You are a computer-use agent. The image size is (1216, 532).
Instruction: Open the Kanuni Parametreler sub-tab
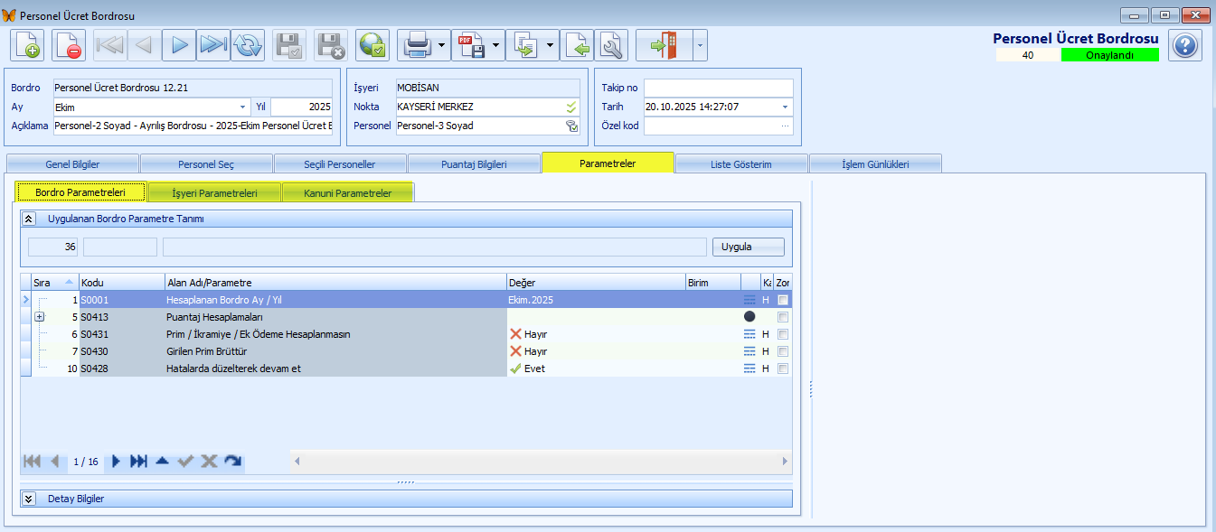pyautogui.click(x=347, y=193)
